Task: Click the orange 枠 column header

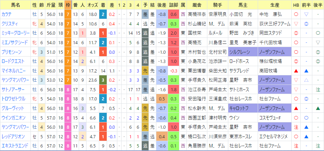Action: [x=68, y=5]
